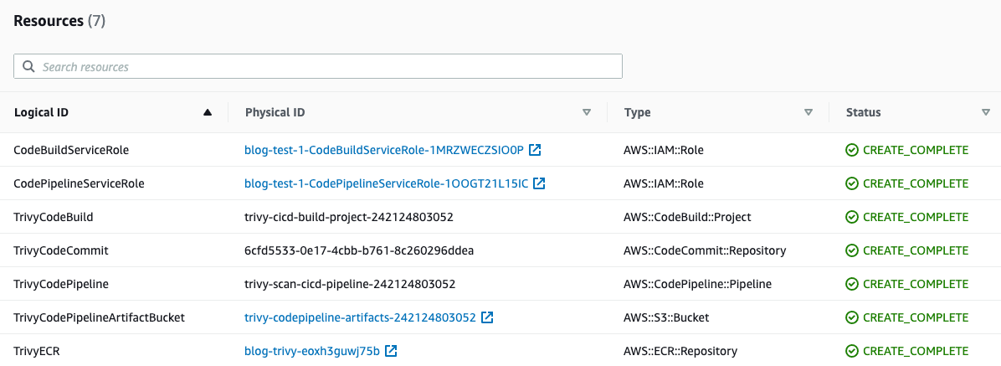Click success check icon in TrivyCodeBuild row

(852, 217)
